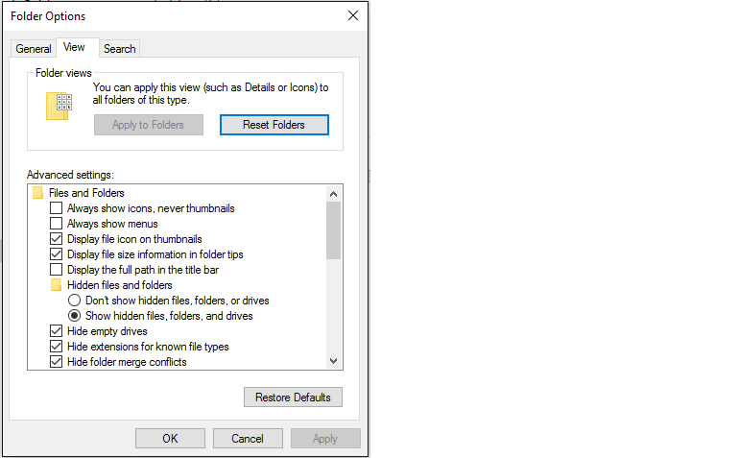Switch to the General tab

[x=34, y=48]
